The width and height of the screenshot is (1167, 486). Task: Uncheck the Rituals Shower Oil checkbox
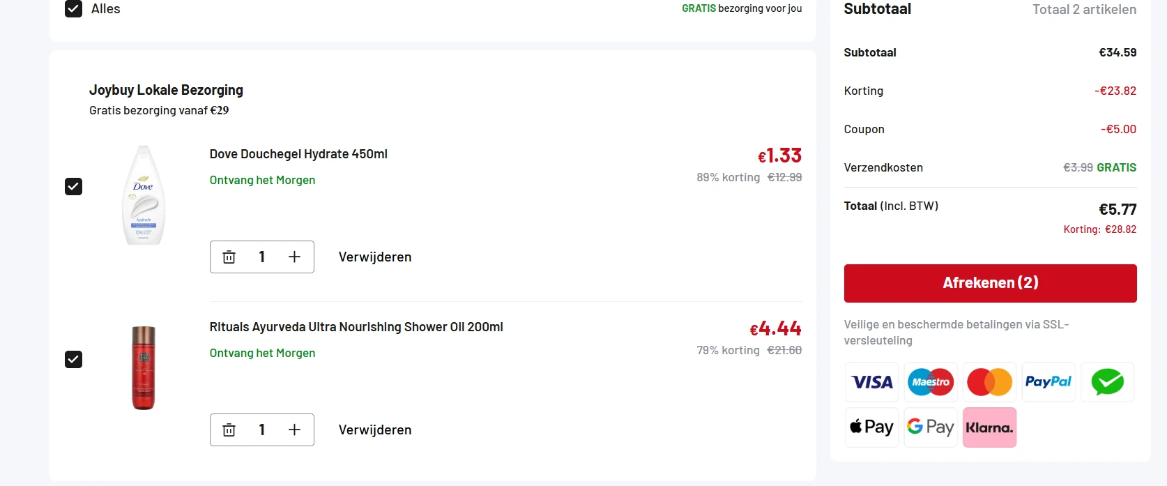pyautogui.click(x=73, y=360)
